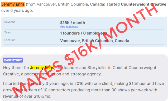Screen dimensions: 168x101
Task: Click the 1 founders / 0 employees text
Action: pos(83,33)
